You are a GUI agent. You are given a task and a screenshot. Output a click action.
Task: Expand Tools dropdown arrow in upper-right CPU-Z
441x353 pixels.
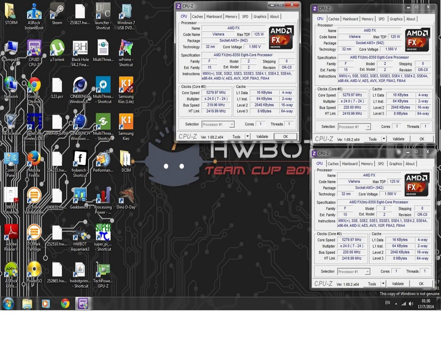[x=384, y=139]
